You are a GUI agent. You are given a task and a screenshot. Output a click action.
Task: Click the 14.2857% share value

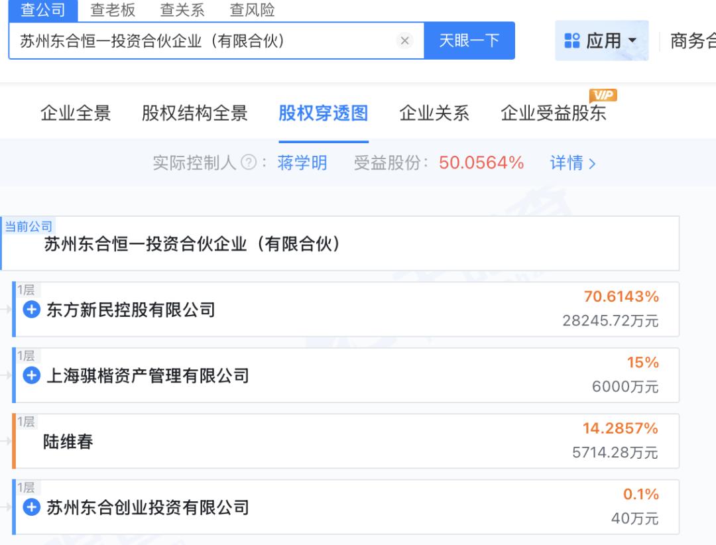point(621,428)
